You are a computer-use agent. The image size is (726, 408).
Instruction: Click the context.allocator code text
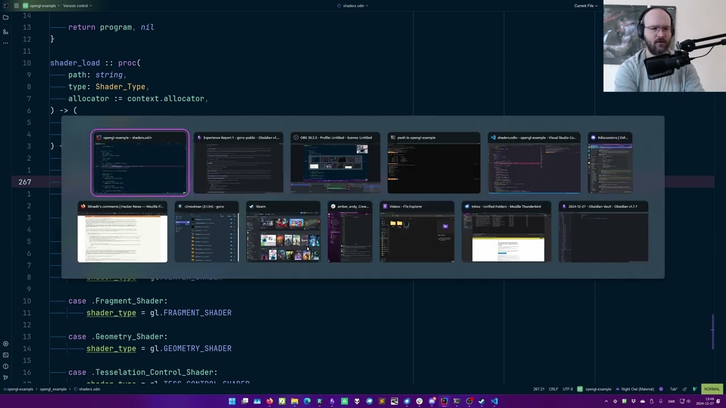pos(166,99)
